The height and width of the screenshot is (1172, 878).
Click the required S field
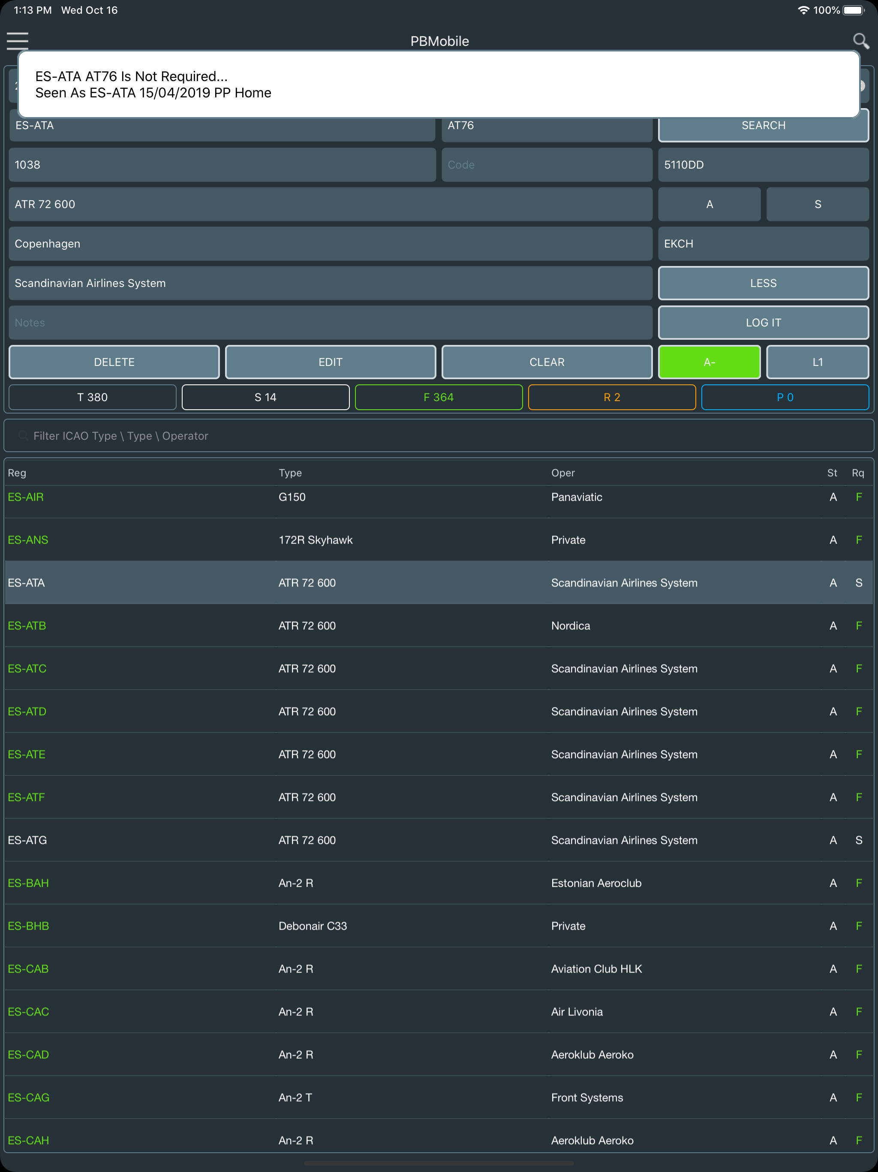click(x=817, y=204)
